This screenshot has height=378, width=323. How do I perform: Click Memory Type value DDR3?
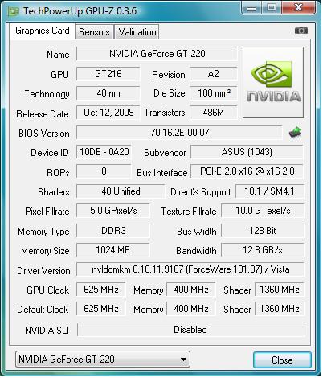click(113, 231)
